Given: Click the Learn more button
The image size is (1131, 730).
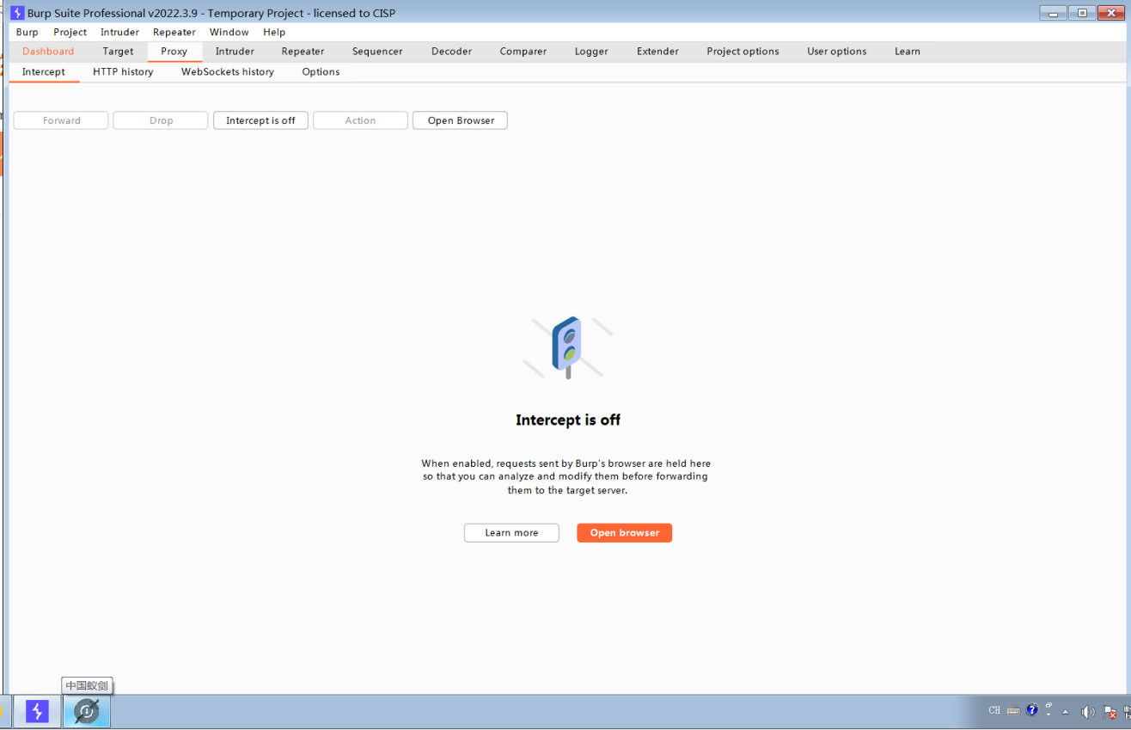Looking at the screenshot, I should 511,533.
